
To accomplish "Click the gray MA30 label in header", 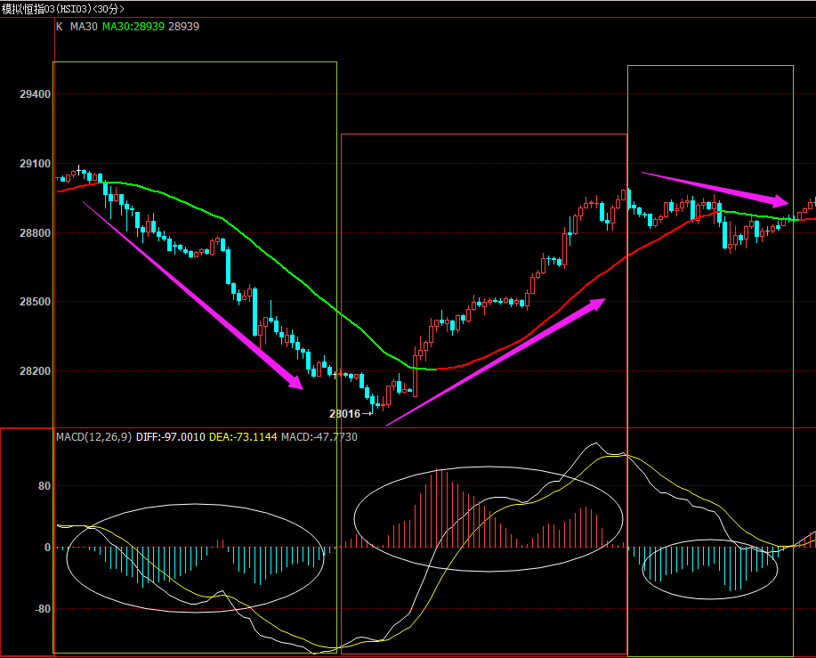I will point(84,27).
